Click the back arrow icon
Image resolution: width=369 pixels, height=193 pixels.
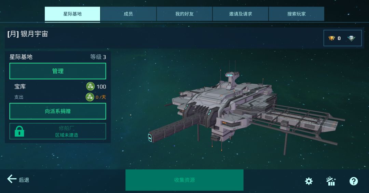tap(12, 179)
